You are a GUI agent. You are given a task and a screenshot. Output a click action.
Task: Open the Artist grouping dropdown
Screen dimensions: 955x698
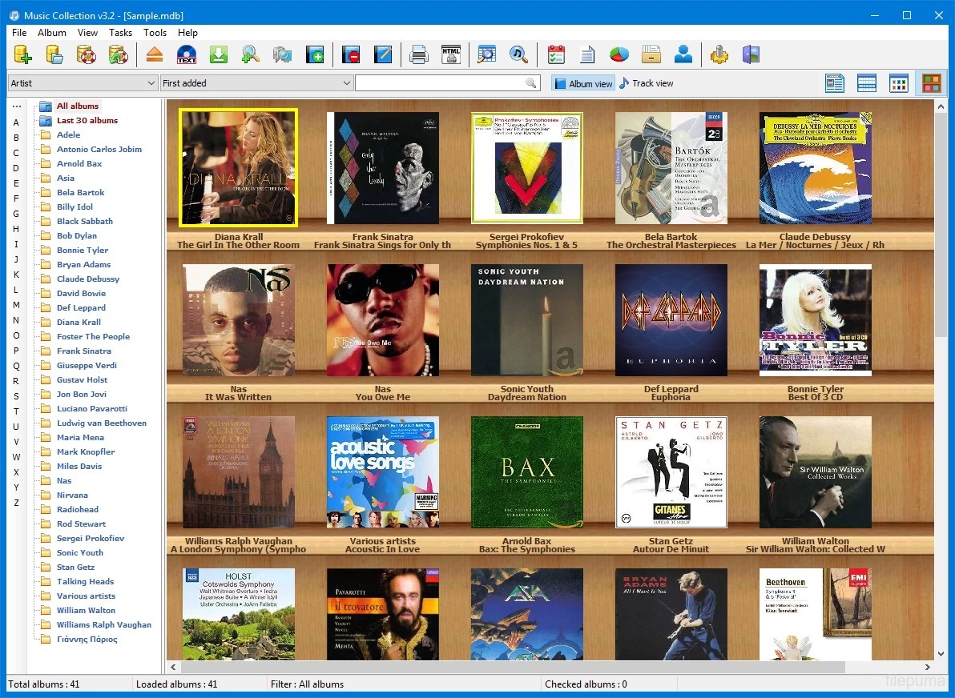151,83
